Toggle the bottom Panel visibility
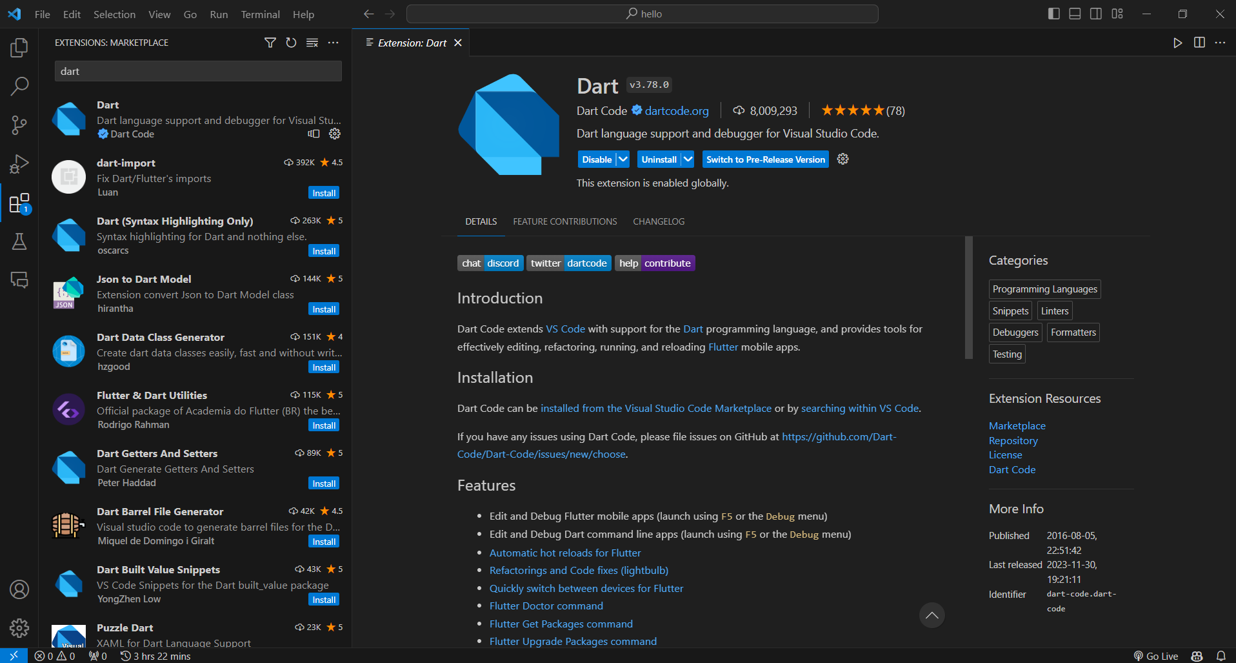 tap(1075, 14)
